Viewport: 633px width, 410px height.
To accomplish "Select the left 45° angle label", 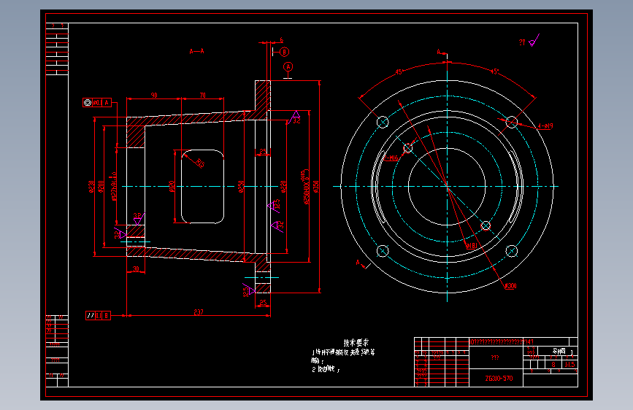I will [x=399, y=71].
